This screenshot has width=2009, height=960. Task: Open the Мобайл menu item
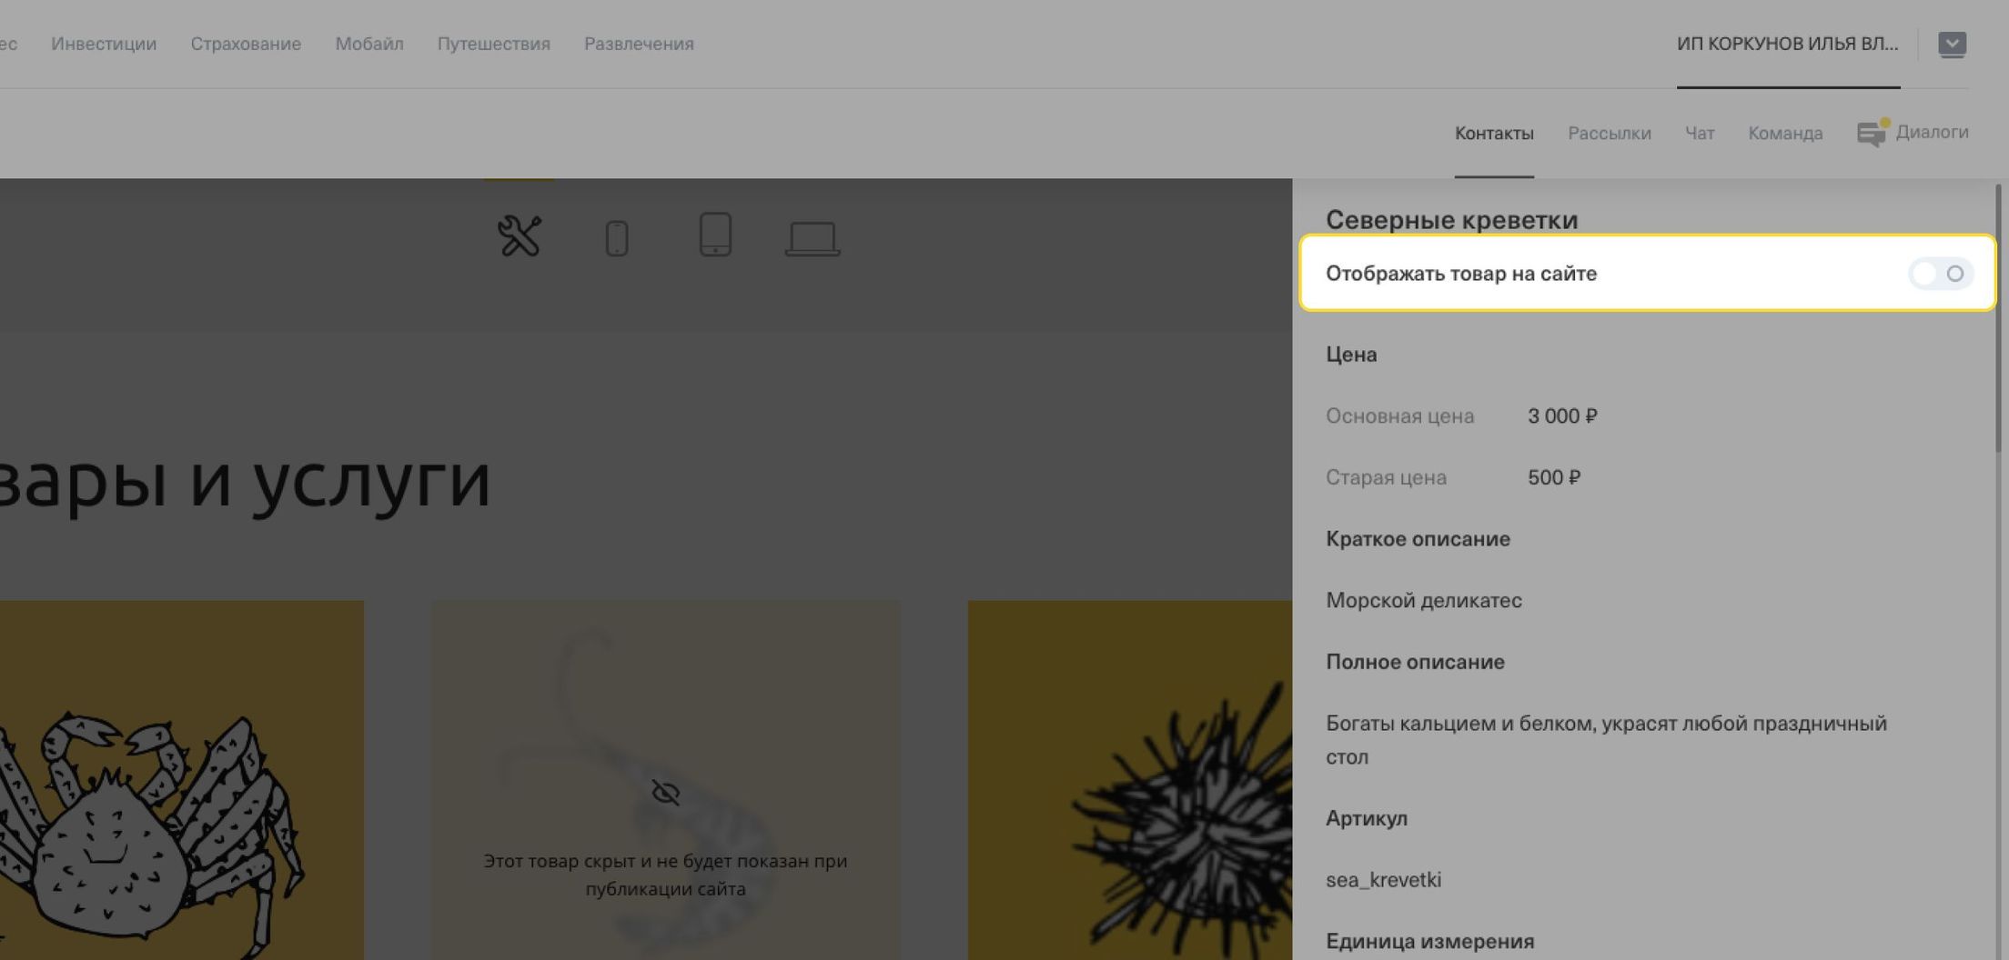click(369, 44)
